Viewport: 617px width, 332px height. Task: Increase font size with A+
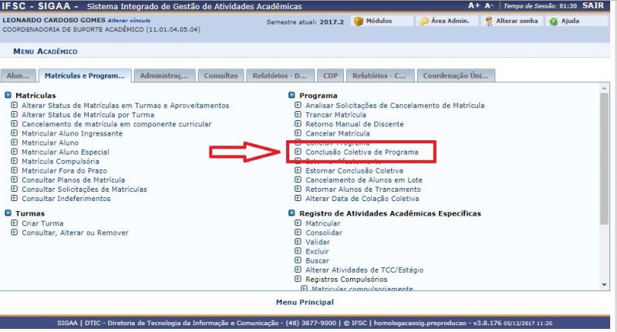(474, 5)
